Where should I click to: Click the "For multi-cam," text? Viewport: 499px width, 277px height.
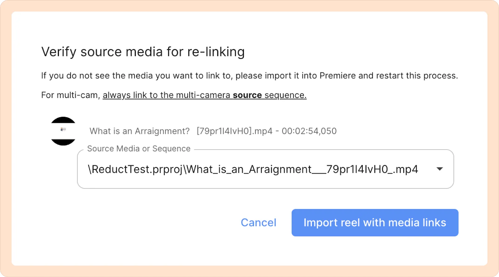[70, 95]
